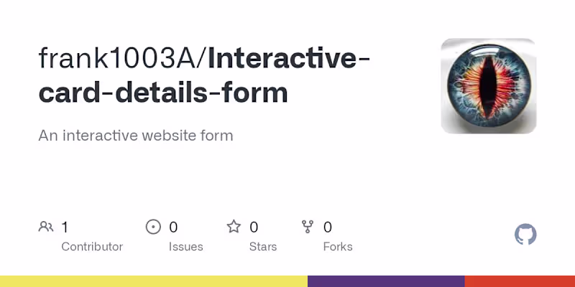The height and width of the screenshot is (287, 575).
Task: Click the red language bar segment
Action: (x=520, y=281)
